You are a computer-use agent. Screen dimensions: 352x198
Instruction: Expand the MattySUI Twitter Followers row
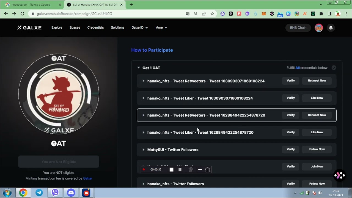[143, 150]
